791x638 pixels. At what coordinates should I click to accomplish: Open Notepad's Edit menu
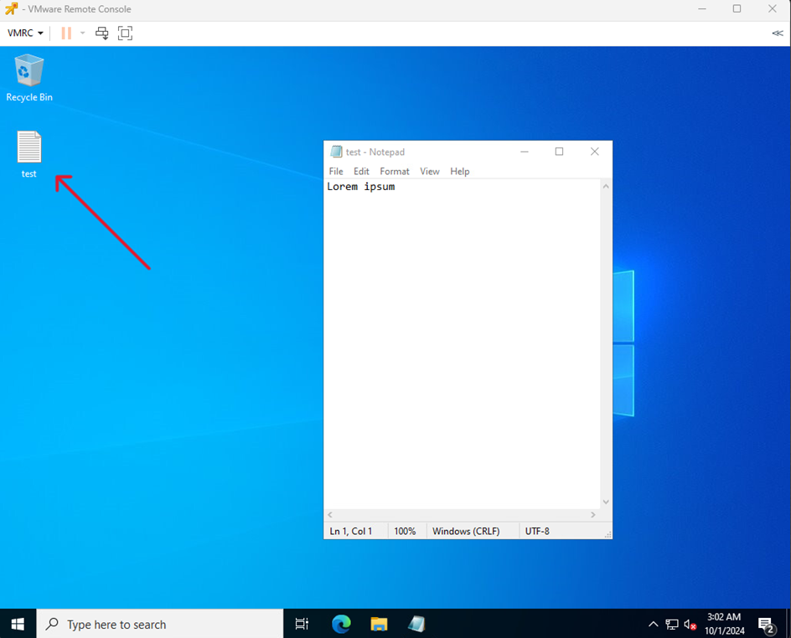coord(361,172)
